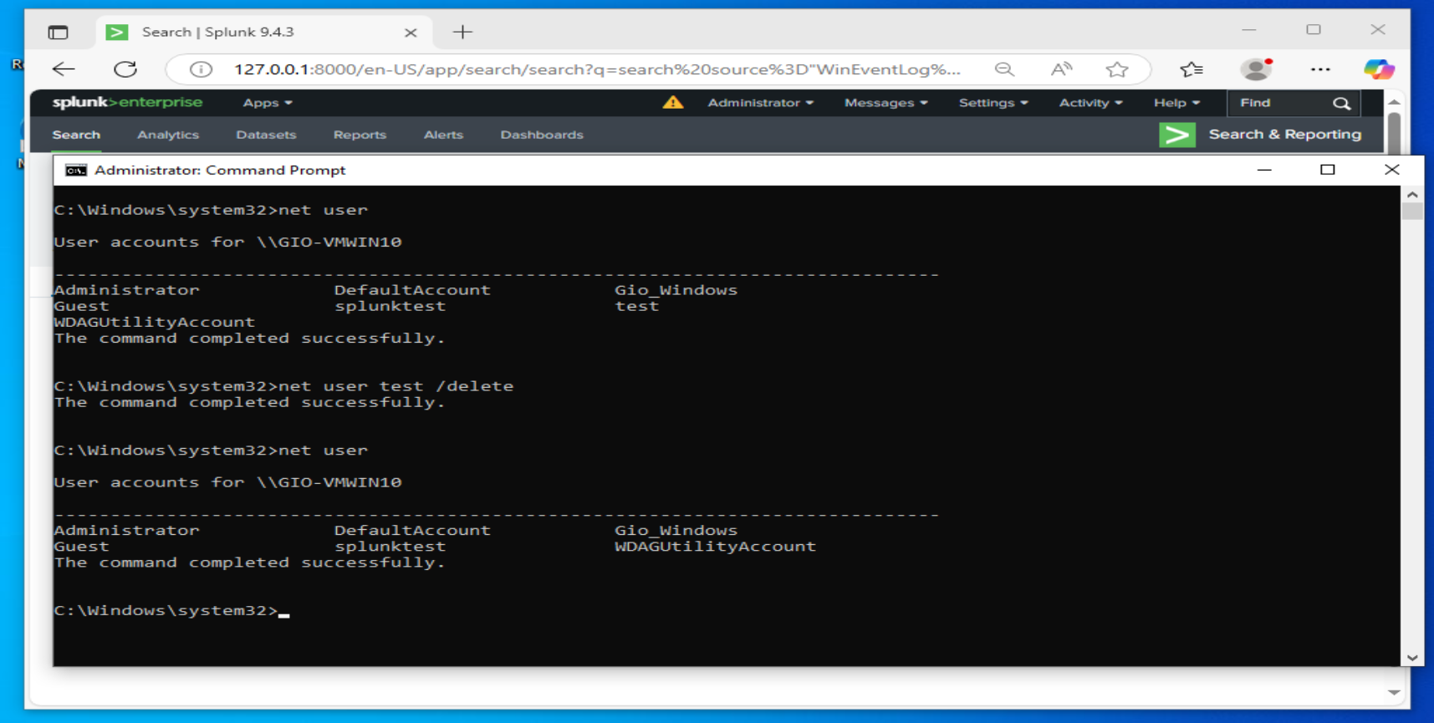Click the 'test' account in first user list

636,306
